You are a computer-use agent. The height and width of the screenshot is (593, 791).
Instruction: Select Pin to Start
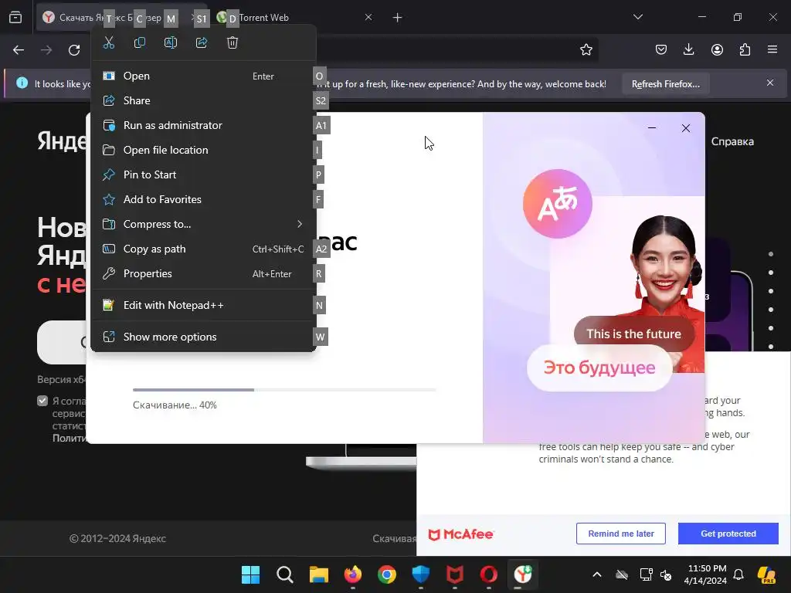(203, 175)
